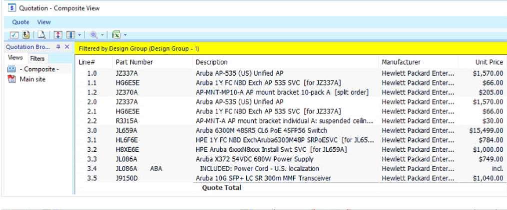
Task: Open the column layout dropdown arrow
Action: click(x=79, y=35)
